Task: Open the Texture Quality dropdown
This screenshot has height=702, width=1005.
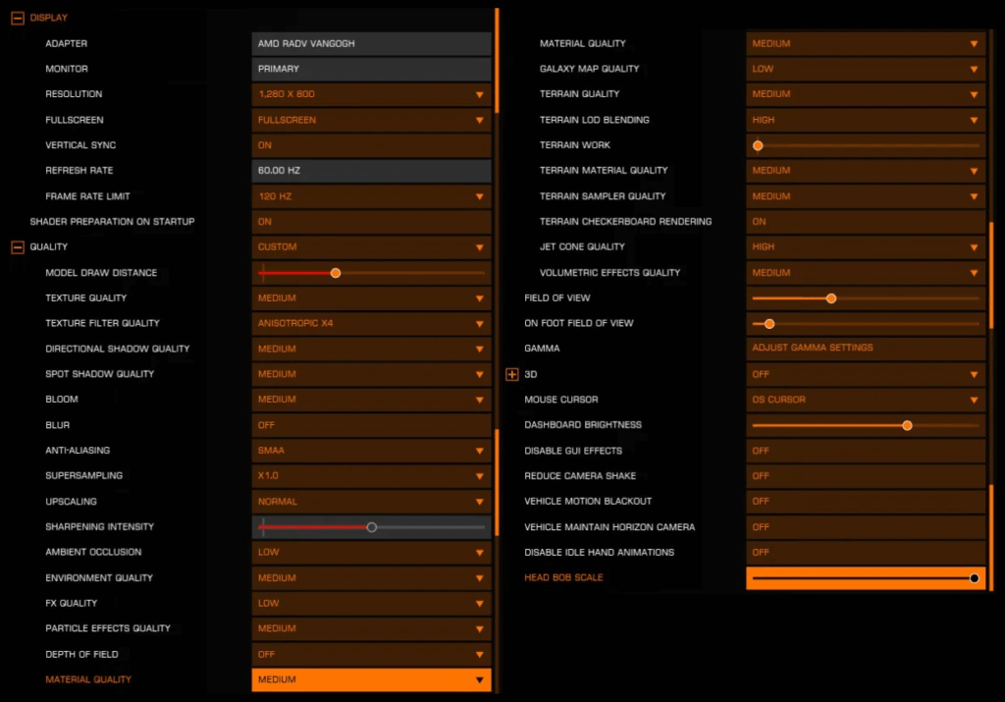Action: click(371, 298)
